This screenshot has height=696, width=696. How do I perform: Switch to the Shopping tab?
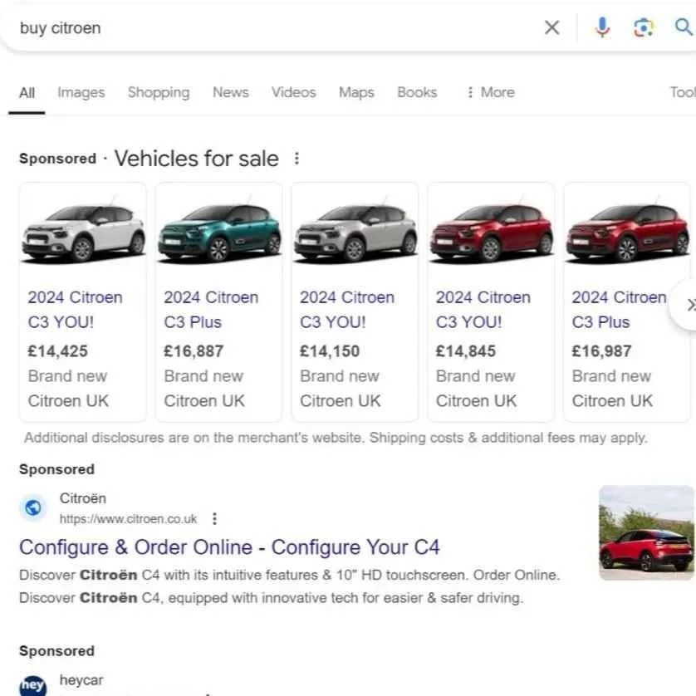coord(159,92)
